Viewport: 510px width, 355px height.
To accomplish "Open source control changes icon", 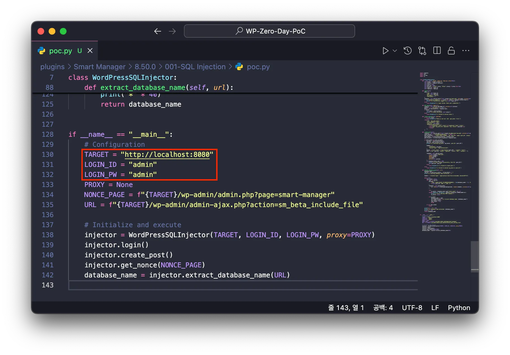I will [x=422, y=51].
